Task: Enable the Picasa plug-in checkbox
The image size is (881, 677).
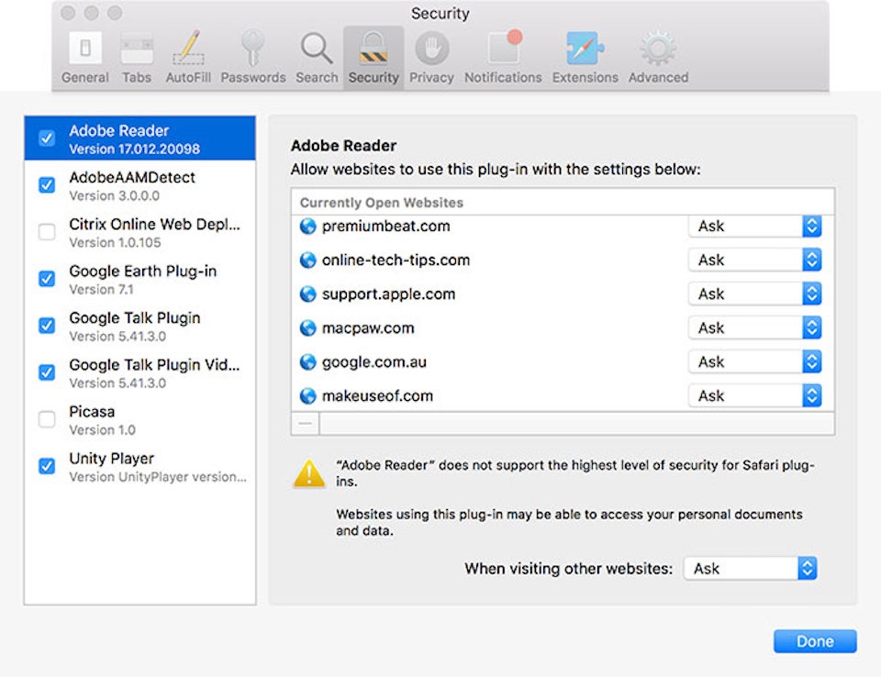Action: (47, 419)
